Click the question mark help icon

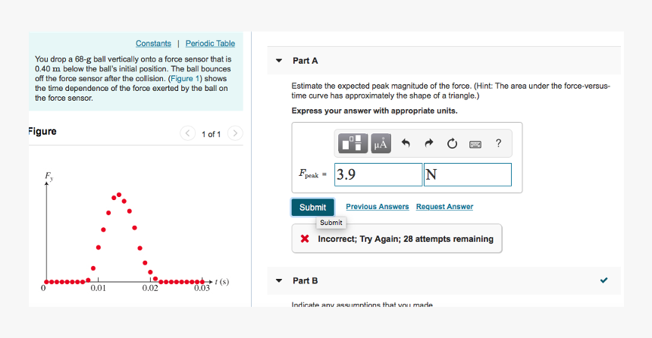[x=498, y=143]
